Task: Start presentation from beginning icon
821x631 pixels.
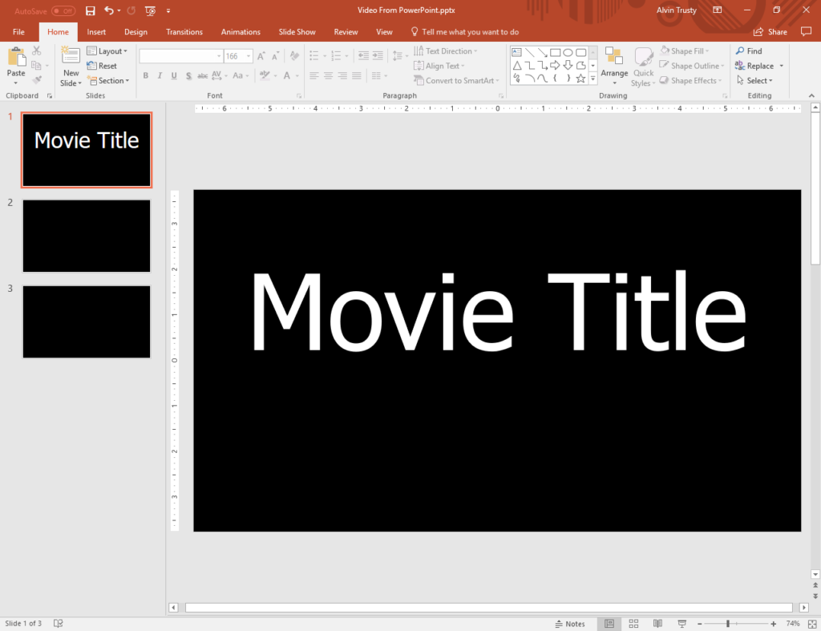Action: (x=150, y=10)
